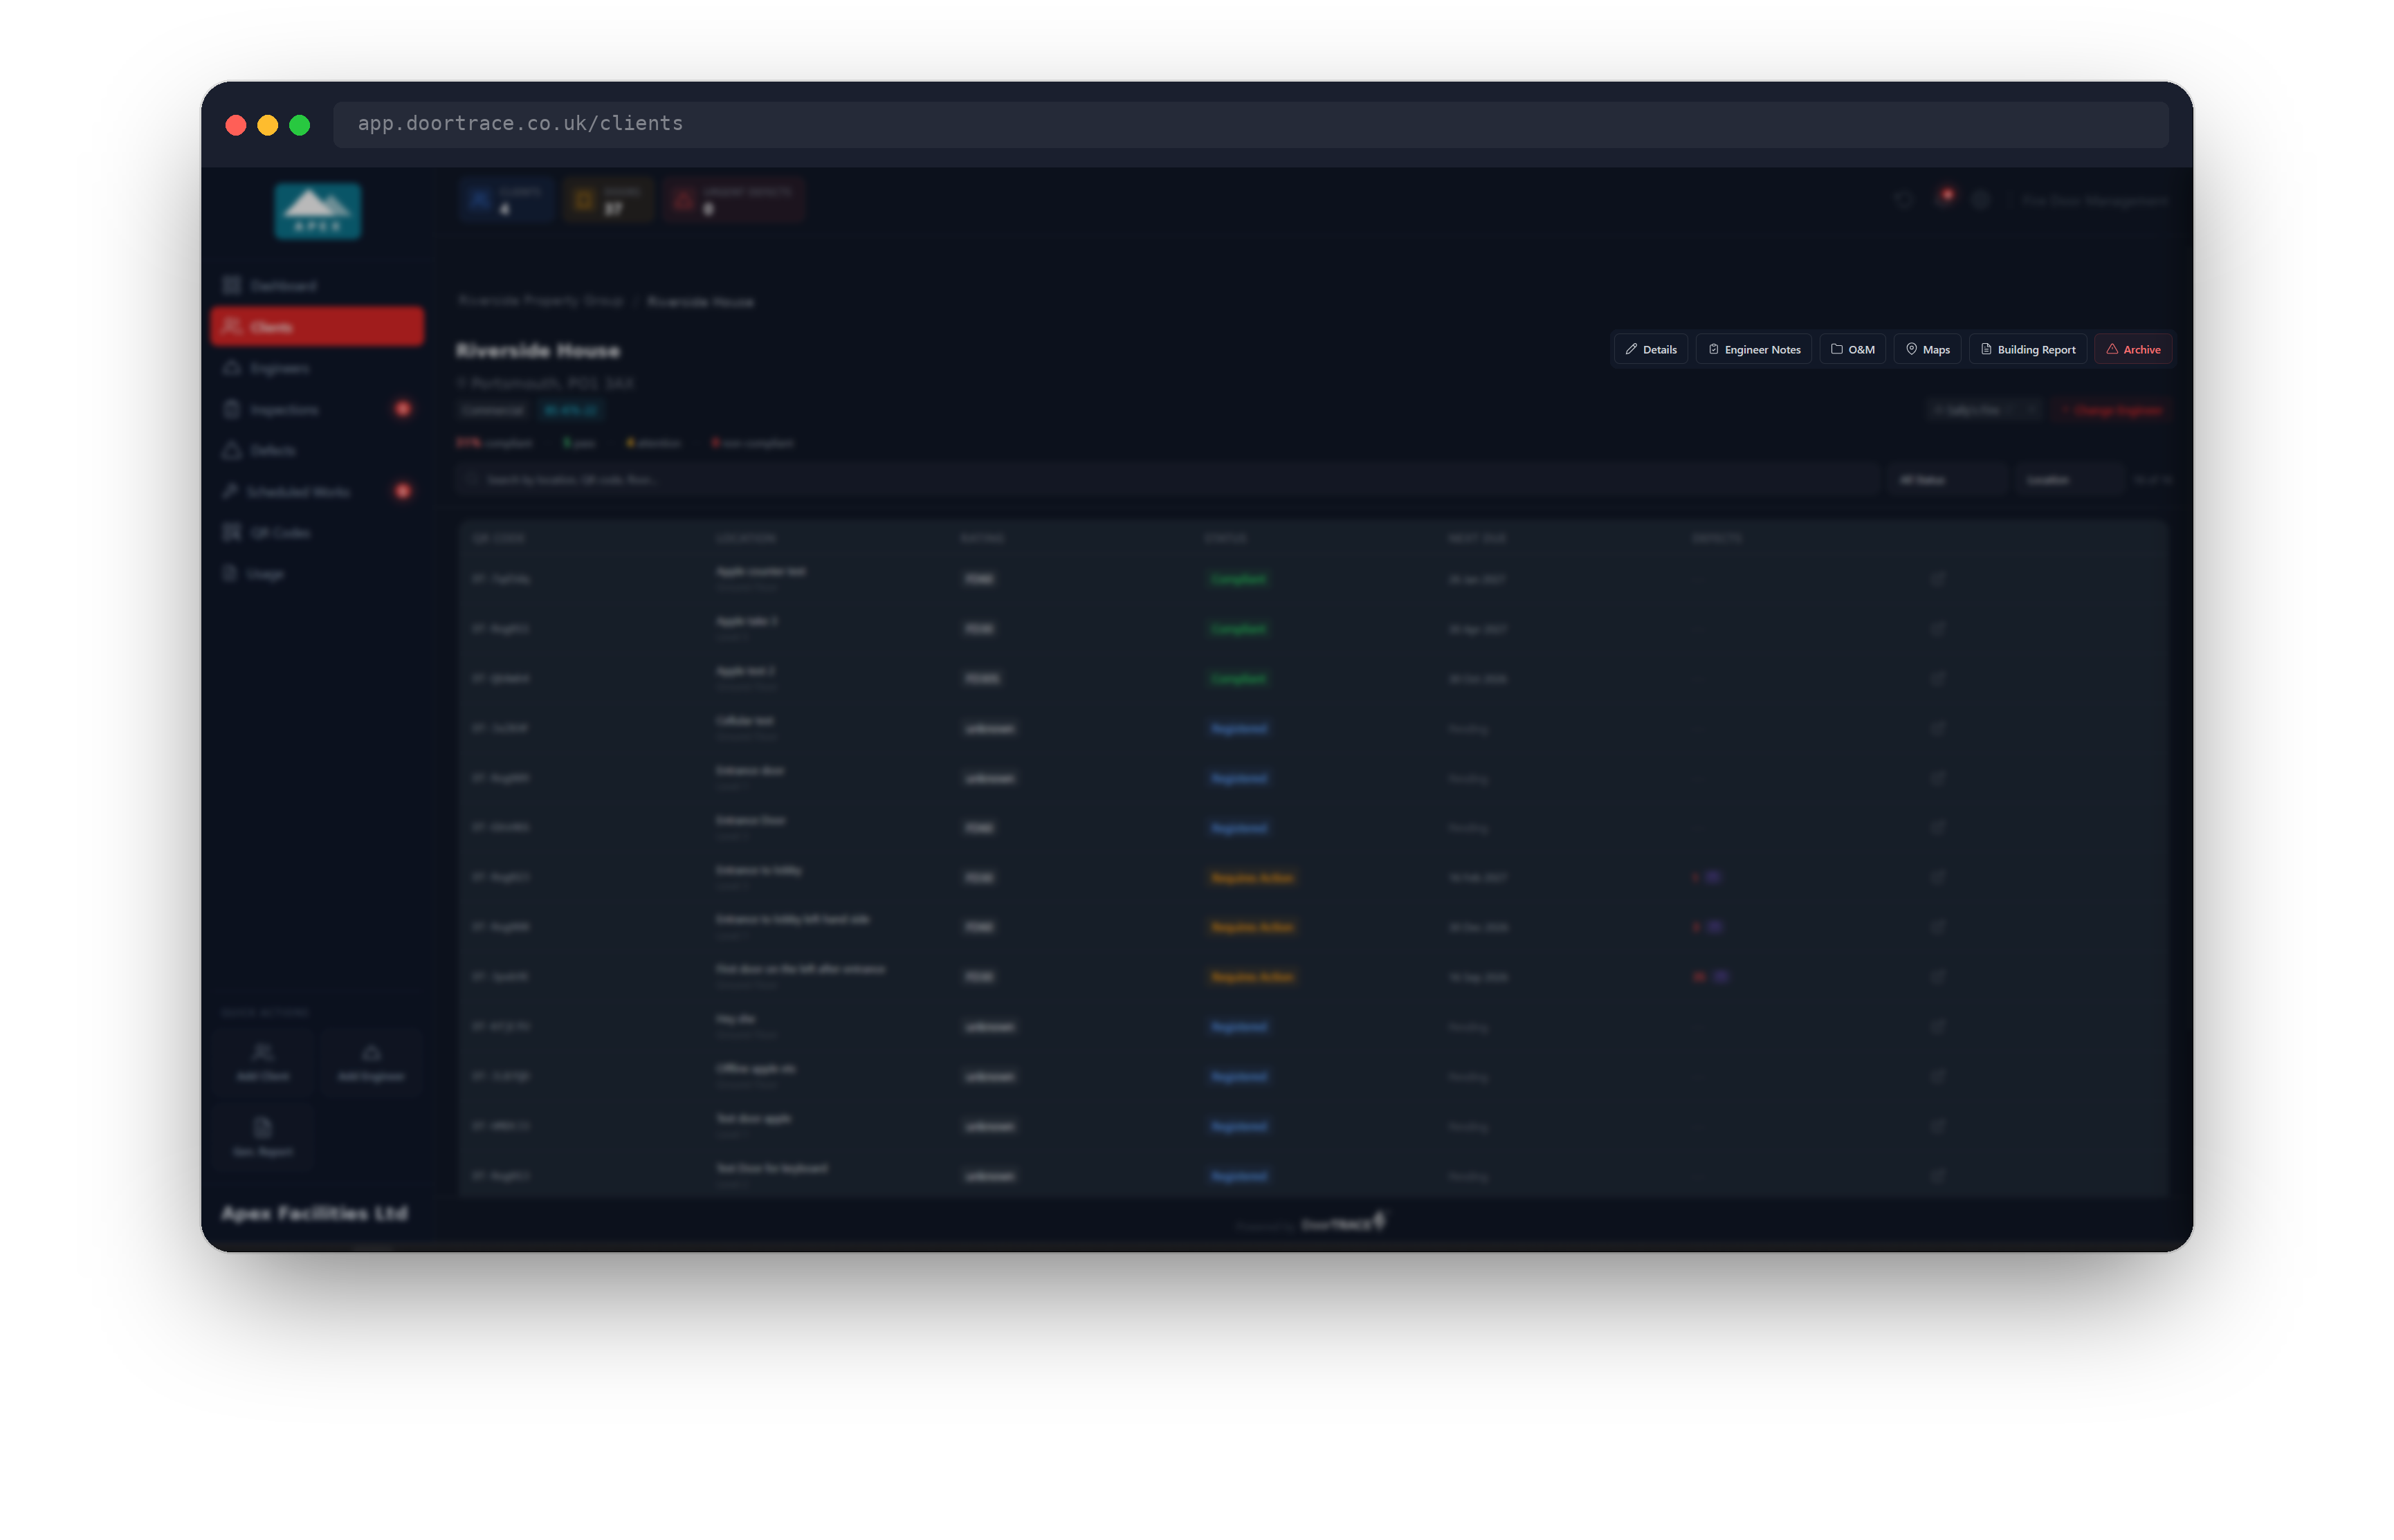
Task: Click the Apex logo in the sidebar
Action: (x=318, y=211)
